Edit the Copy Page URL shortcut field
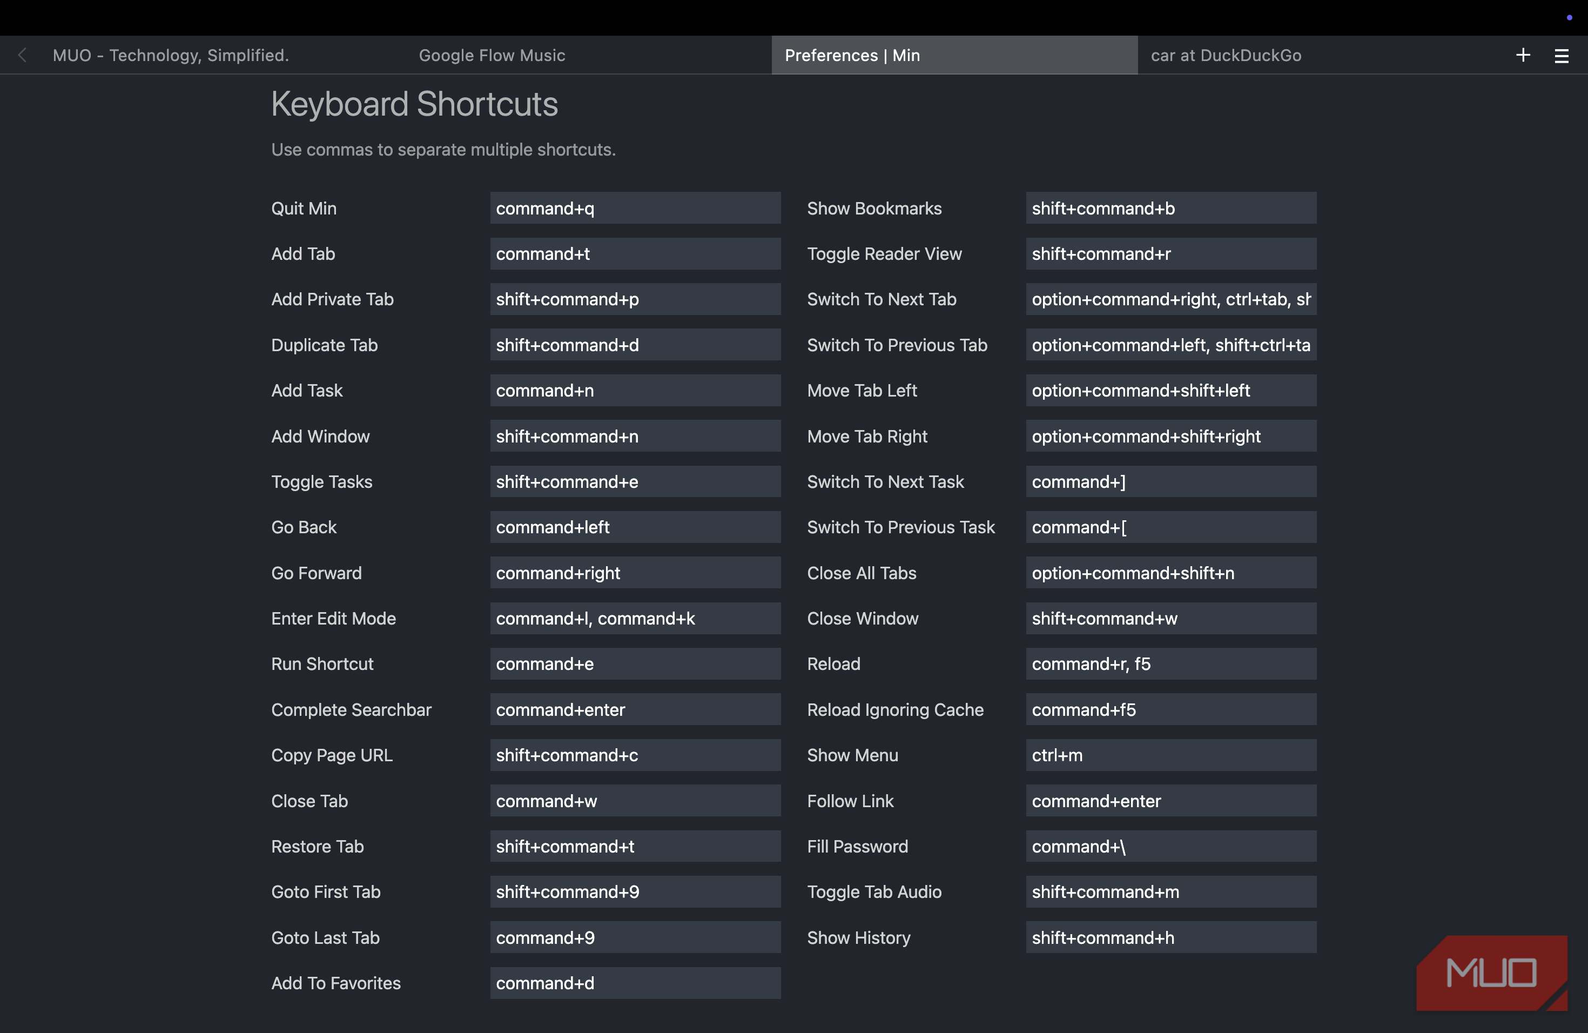The width and height of the screenshot is (1588, 1033). (635, 755)
